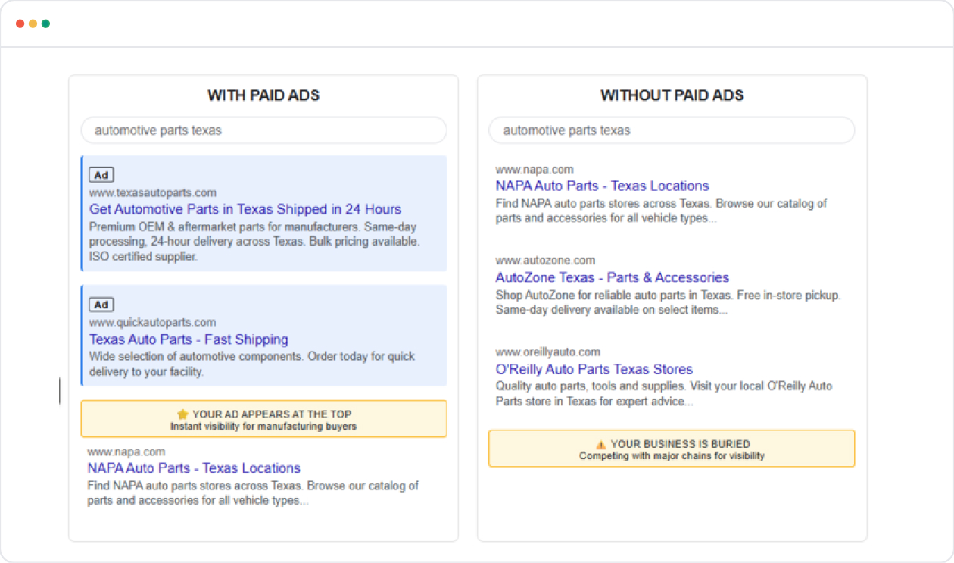
Task: Click the www.texasautoparts.com URL
Action: (x=151, y=192)
